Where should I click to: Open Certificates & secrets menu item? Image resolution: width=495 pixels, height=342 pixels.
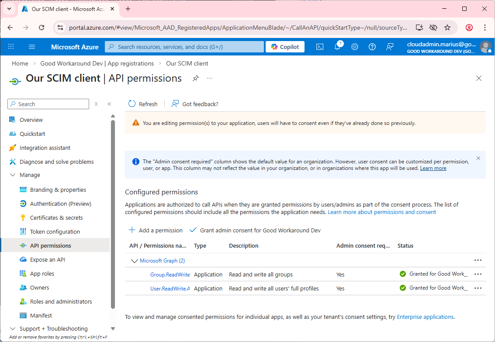[56, 218]
